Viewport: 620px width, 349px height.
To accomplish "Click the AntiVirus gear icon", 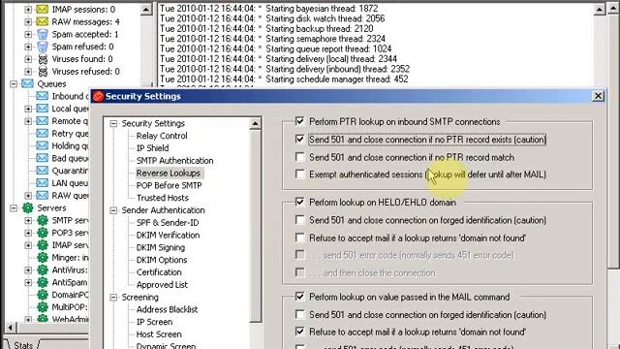I will coord(43,270).
